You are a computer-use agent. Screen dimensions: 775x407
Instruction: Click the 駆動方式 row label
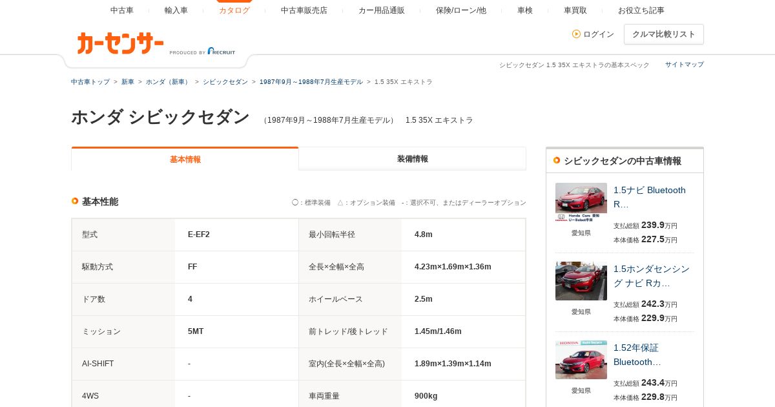click(x=98, y=267)
